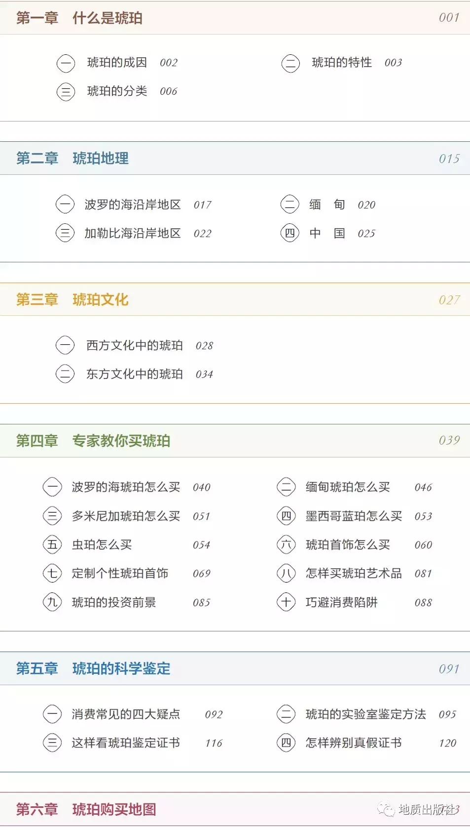
Task: Open the 波罗的海沿岸地区 section entry
Action: (133, 205)
